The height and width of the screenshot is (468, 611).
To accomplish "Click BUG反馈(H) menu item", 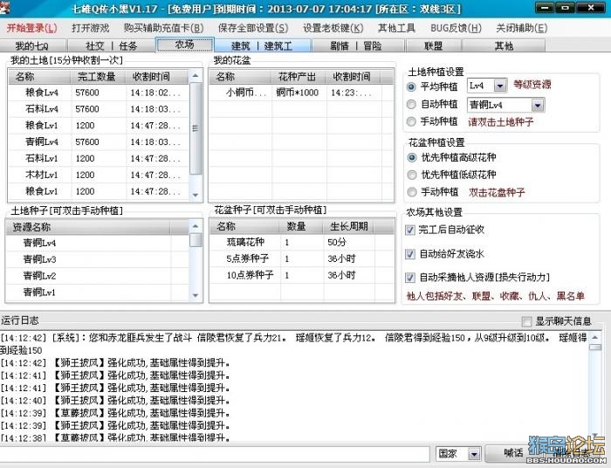I will coord(456,28).
